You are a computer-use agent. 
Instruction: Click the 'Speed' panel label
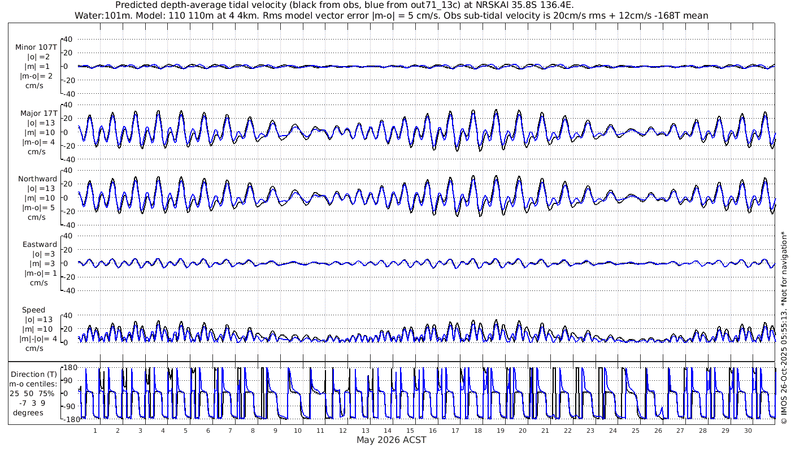[x=34, y=310]
